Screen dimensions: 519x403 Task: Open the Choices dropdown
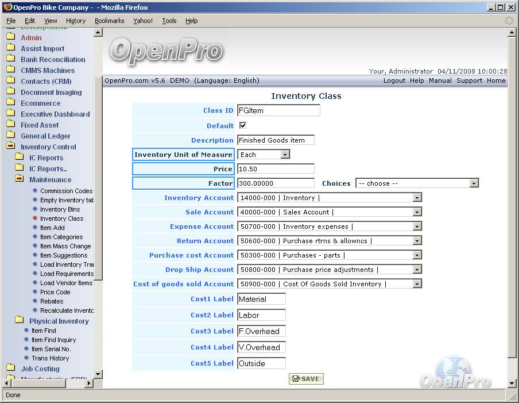tap(474, 183)
